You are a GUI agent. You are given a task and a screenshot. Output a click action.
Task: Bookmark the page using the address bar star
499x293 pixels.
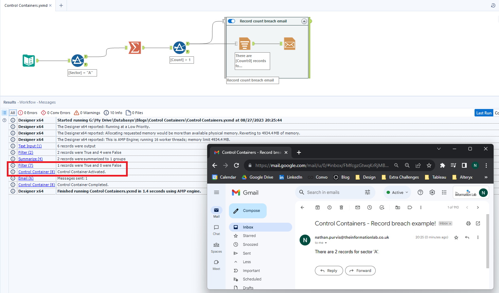(x=429, y=165)
